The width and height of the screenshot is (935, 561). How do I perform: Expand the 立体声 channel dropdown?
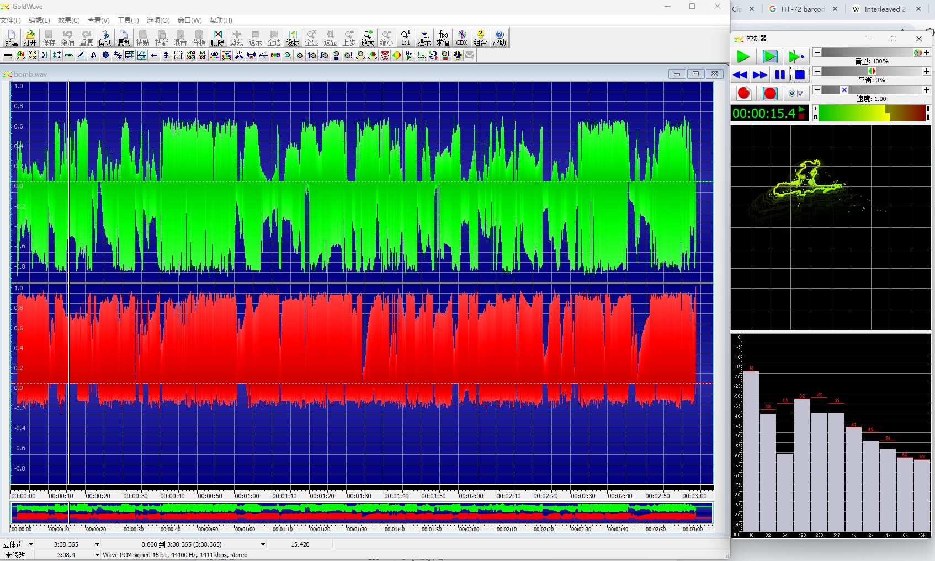pos(31,544)
